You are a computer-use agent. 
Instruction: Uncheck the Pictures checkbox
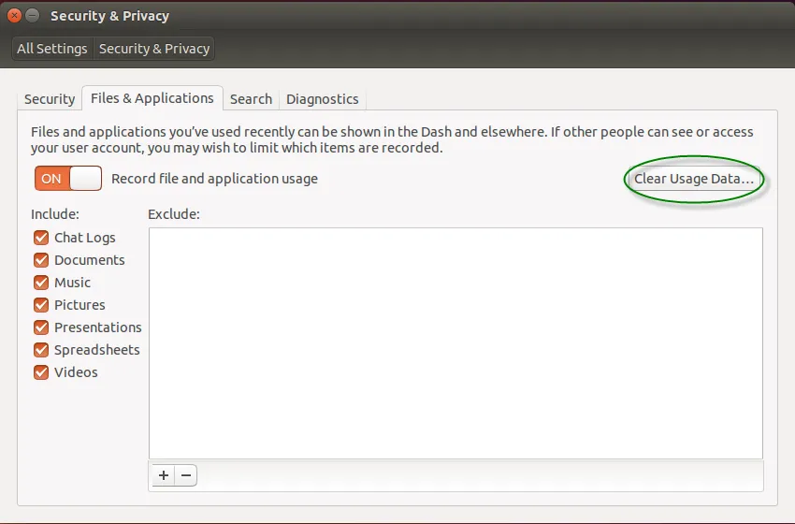[x=41, y=305]
